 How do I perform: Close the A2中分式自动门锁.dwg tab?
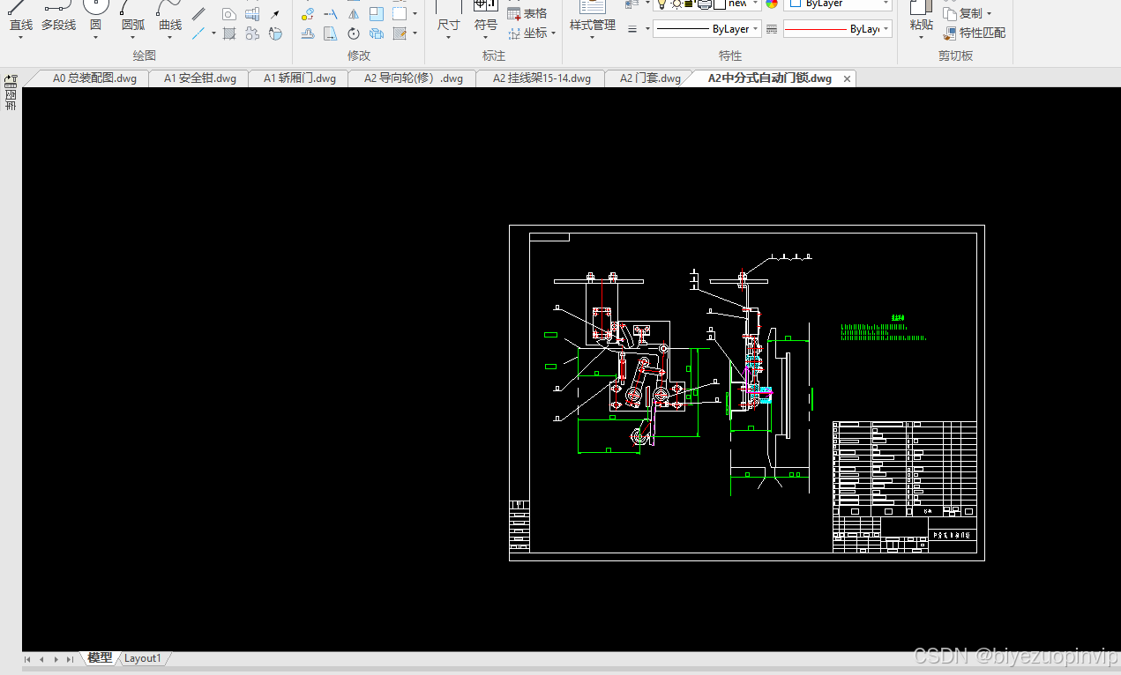coord(848,78)
